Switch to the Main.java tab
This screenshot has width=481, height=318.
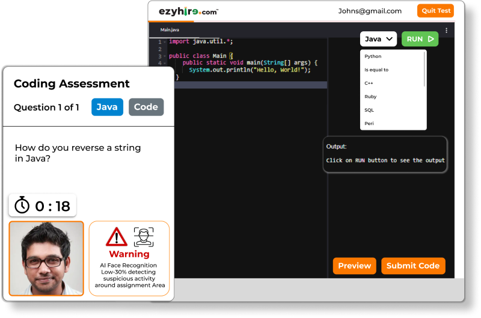coord(170,29)
